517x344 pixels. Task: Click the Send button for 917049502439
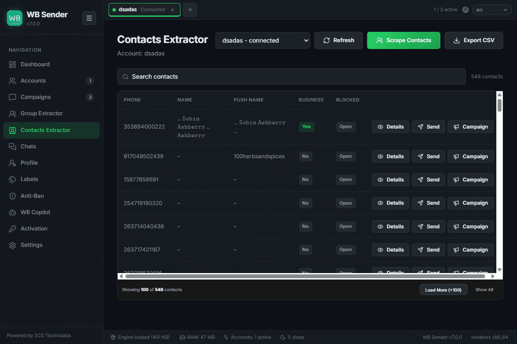pos(428,157)
